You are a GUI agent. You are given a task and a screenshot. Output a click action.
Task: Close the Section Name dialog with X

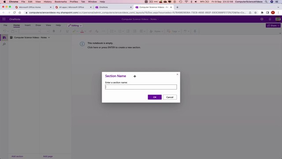(177, 74)
